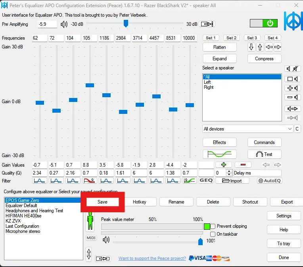
Task: Save the current configuration
Action: 102,202
